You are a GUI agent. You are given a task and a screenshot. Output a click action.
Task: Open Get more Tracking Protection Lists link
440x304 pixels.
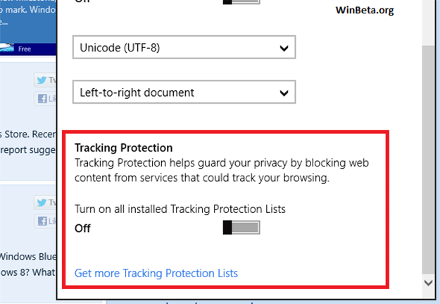tap(156, 273)
